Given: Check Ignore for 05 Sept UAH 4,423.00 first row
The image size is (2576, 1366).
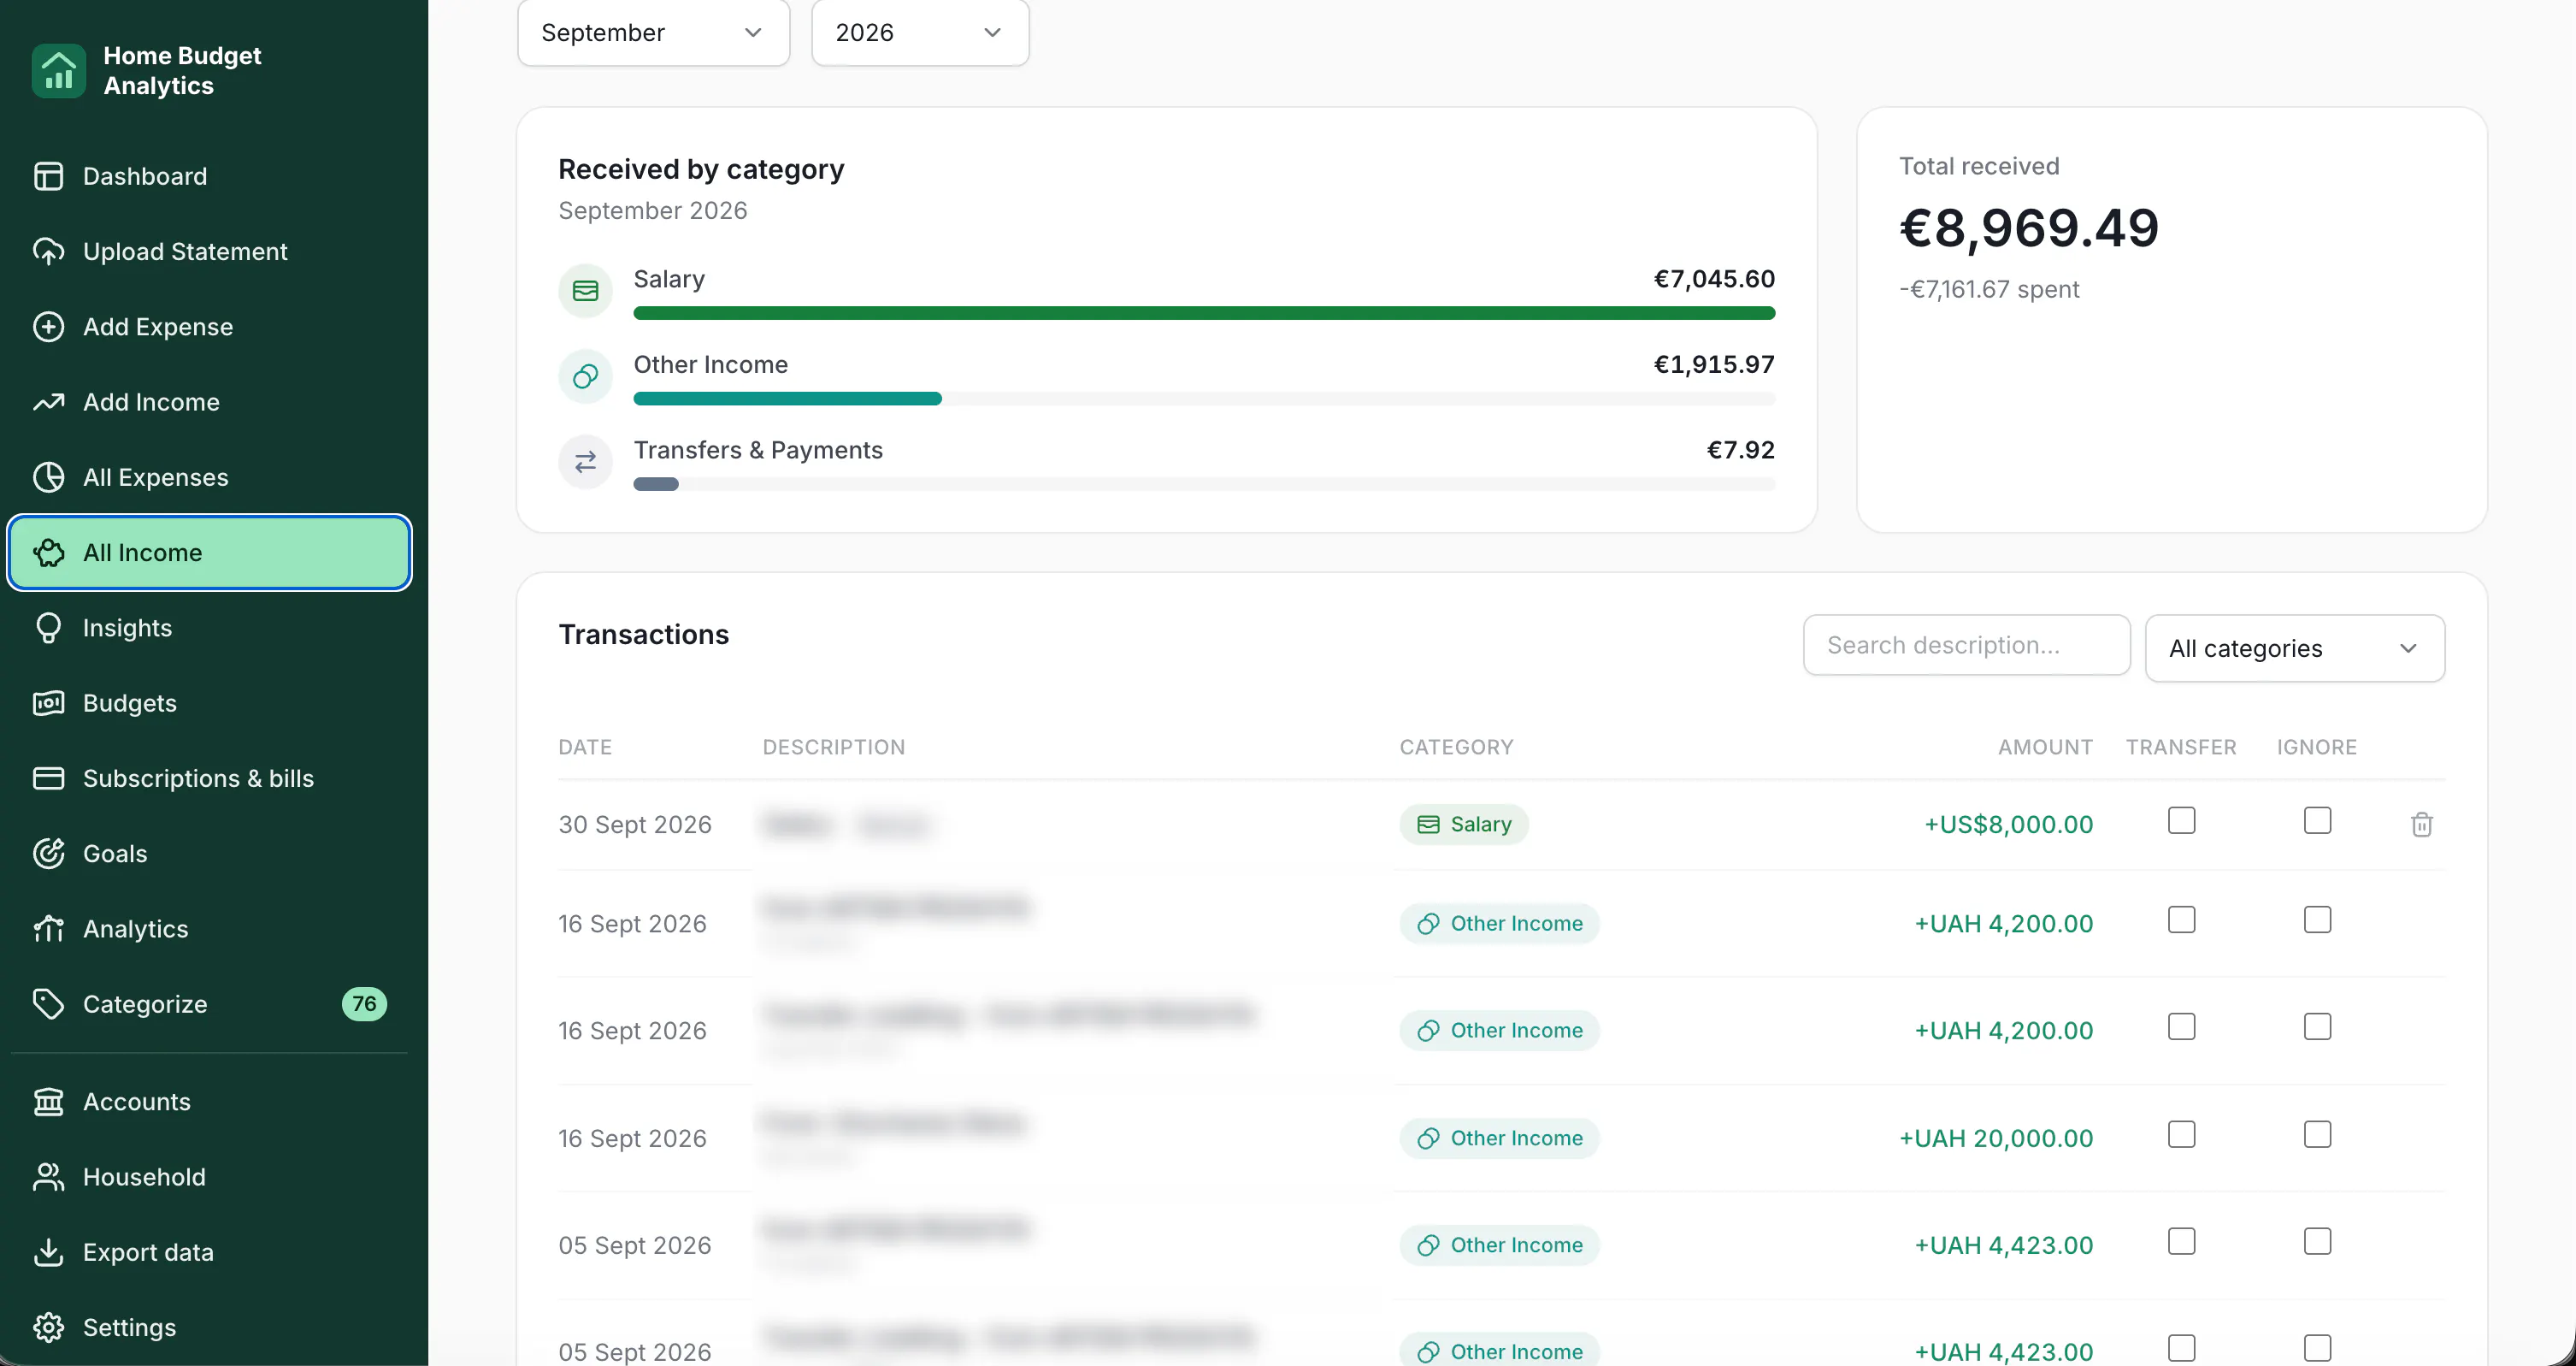Looking at the screenshot, I should click(2317, 1242).
